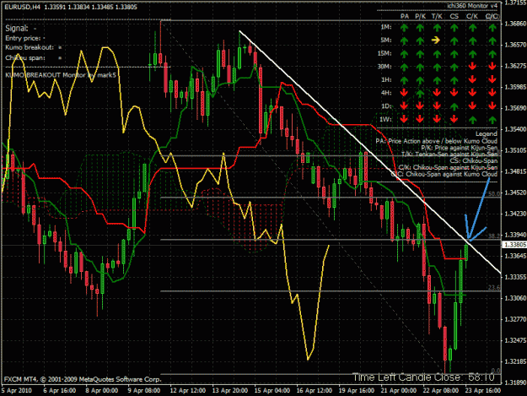The image size is (527, 396).
Task: Click the 4H row C/C red down arrow
Action: [x=492, y=93]
